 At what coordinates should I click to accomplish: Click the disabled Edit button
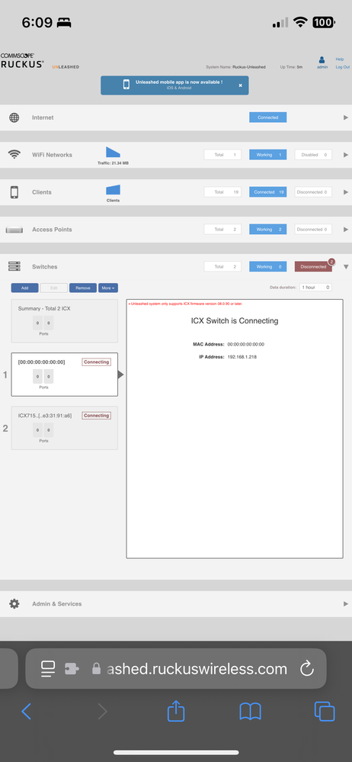point(54,288)
